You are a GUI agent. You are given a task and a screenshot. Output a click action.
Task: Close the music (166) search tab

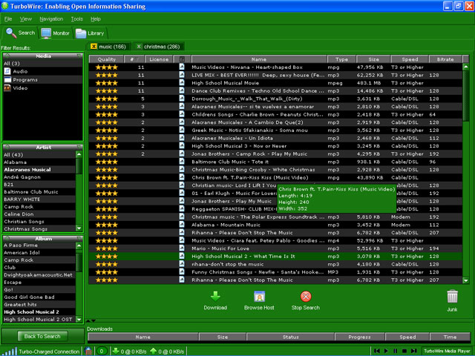click(94, 47)
